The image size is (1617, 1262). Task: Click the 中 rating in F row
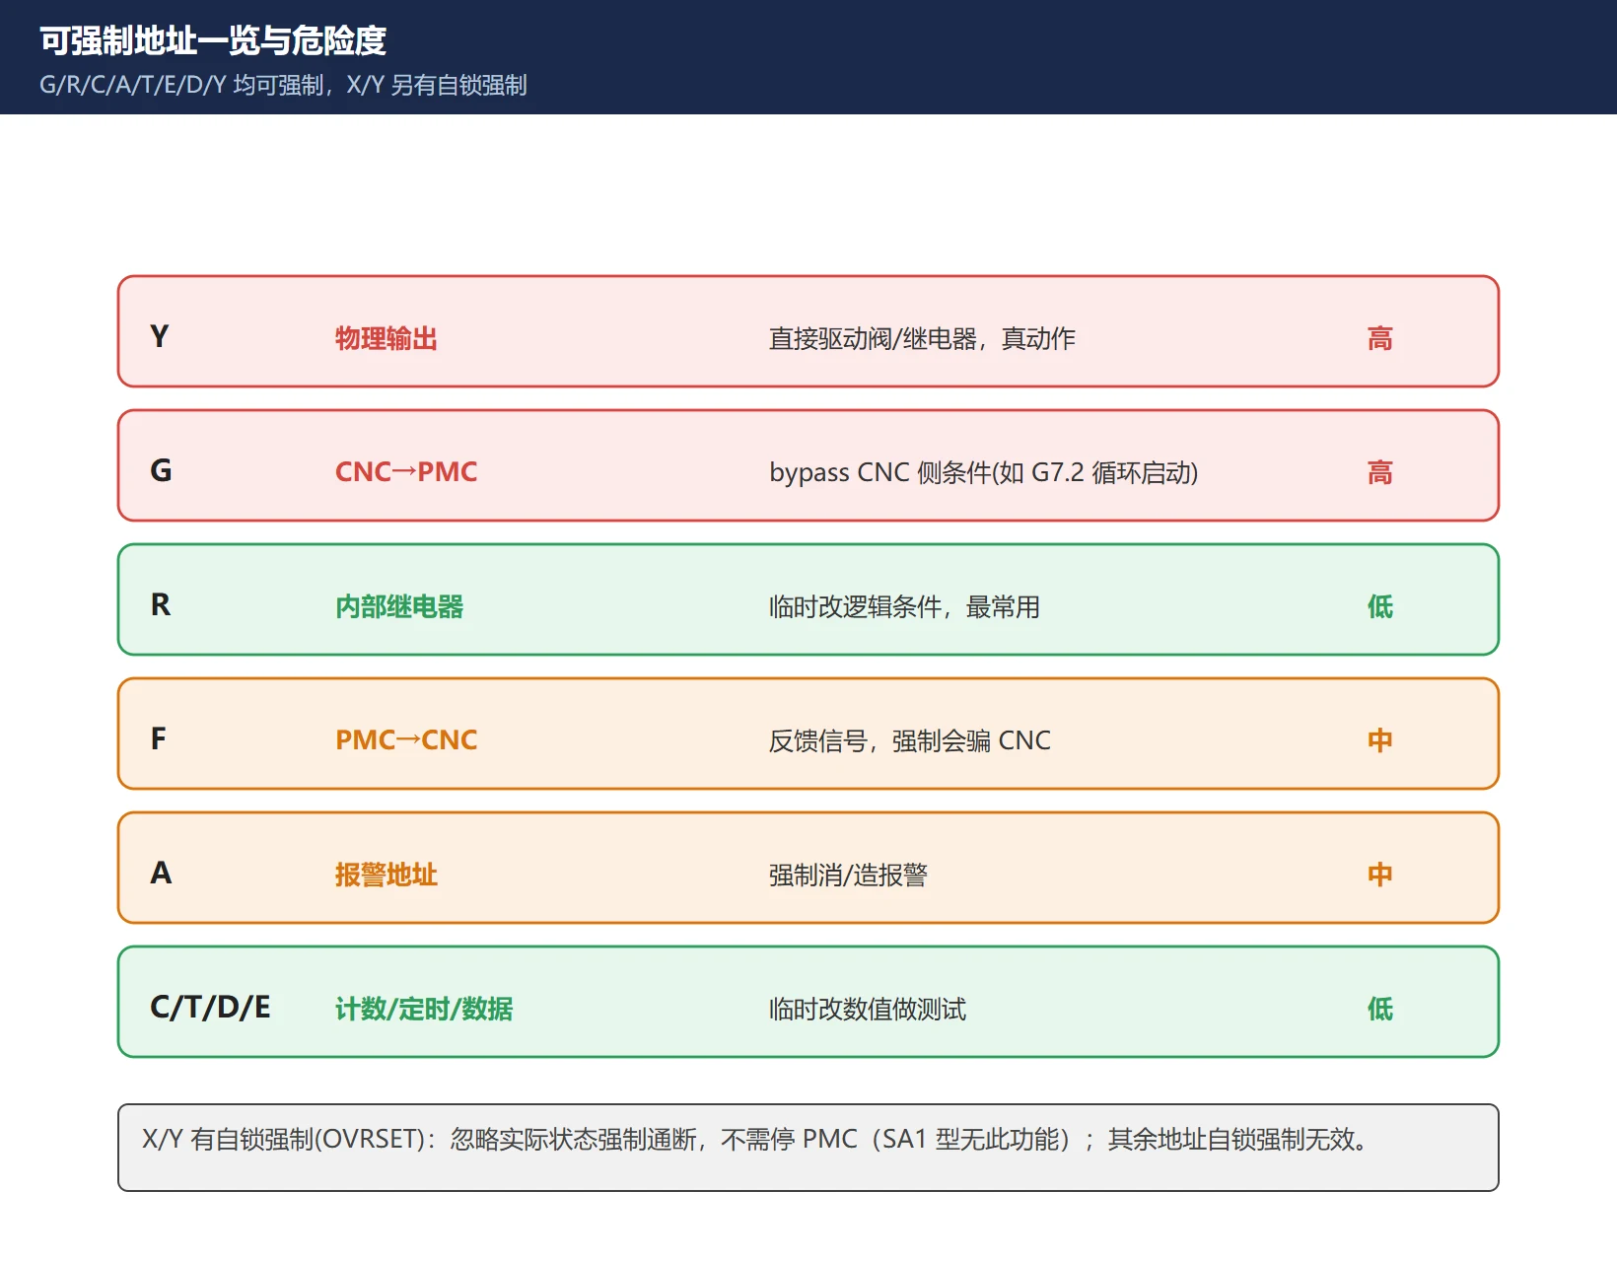point(1380,740)
